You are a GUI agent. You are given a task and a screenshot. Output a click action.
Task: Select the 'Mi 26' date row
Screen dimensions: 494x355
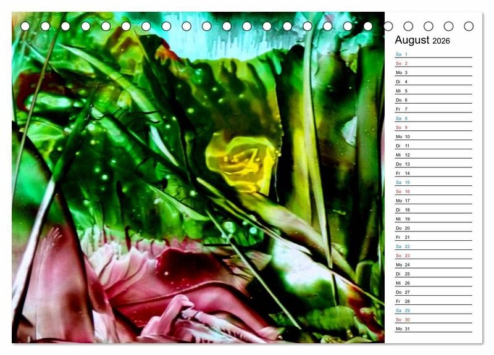pyautogui.click(x=433, y=283)
